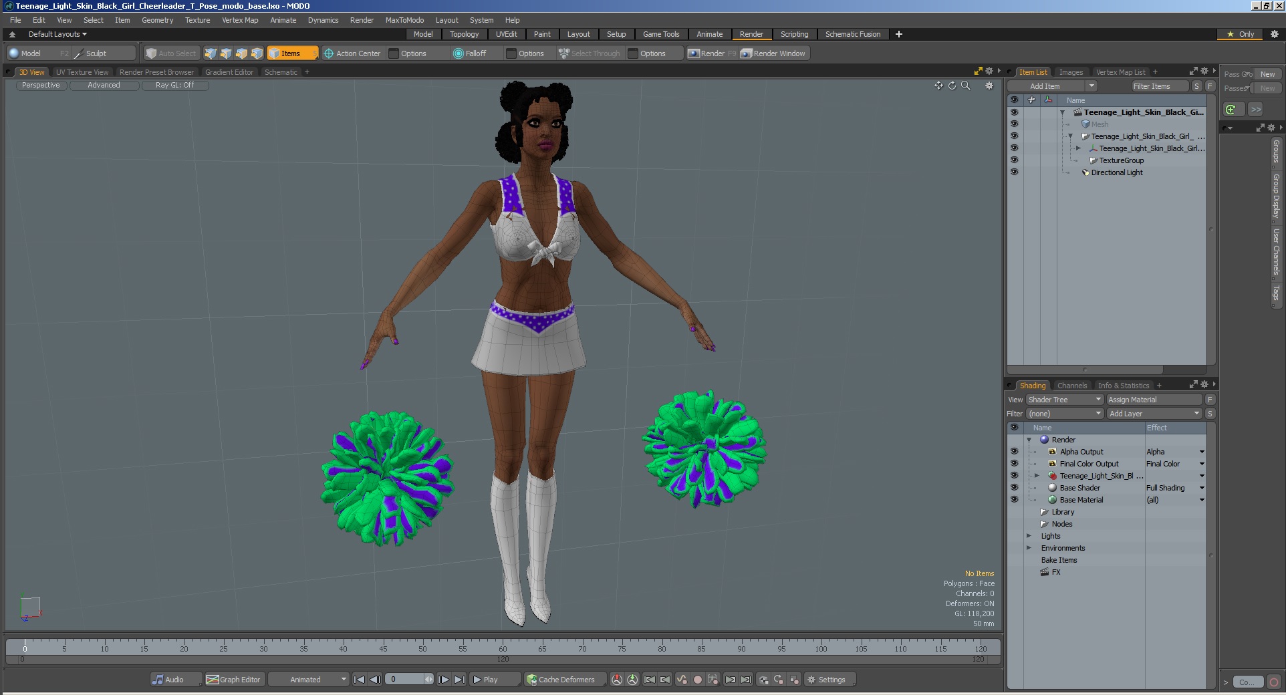Toggle visibility of Directional Light
1286x695 pixels.
pos(1014,172)
